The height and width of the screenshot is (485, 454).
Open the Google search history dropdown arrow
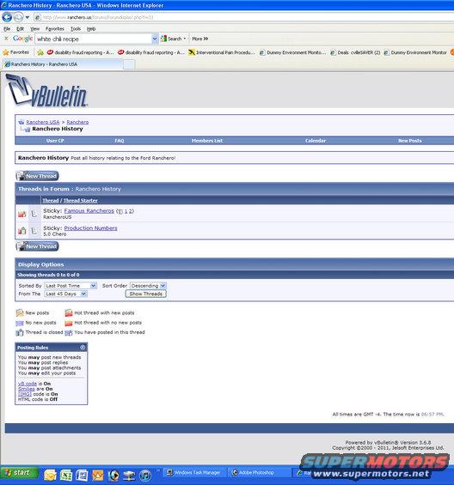point(155,39)
